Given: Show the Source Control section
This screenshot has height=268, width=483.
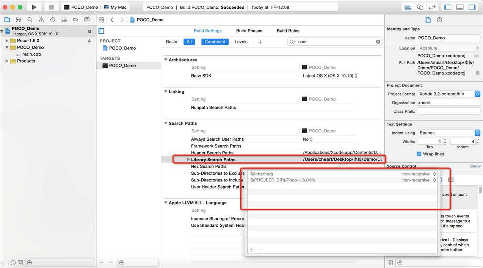Looking at the screenshot, I should (x=475, y=166).
